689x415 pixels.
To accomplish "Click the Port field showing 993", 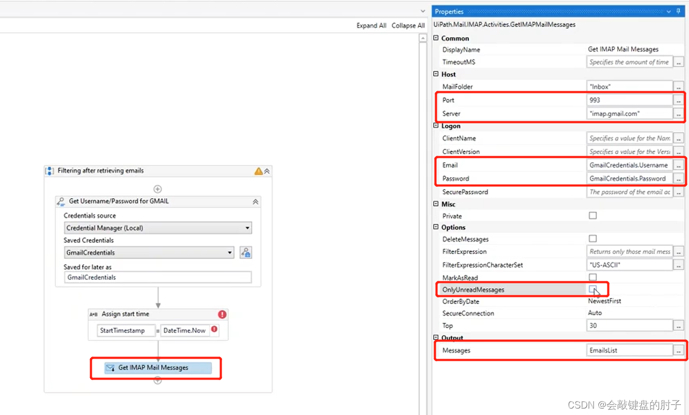I will (629, 100).
